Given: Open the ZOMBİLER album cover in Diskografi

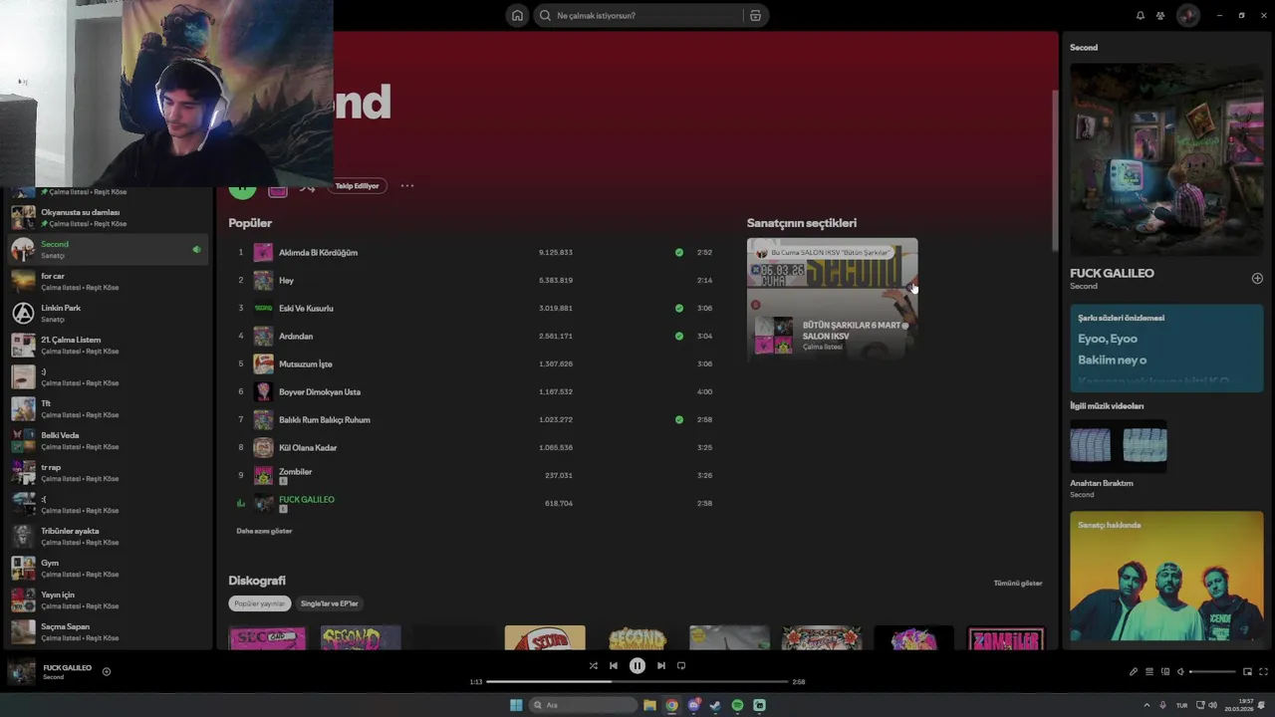Looking at the screenshot, I should tap(1006, 637).
